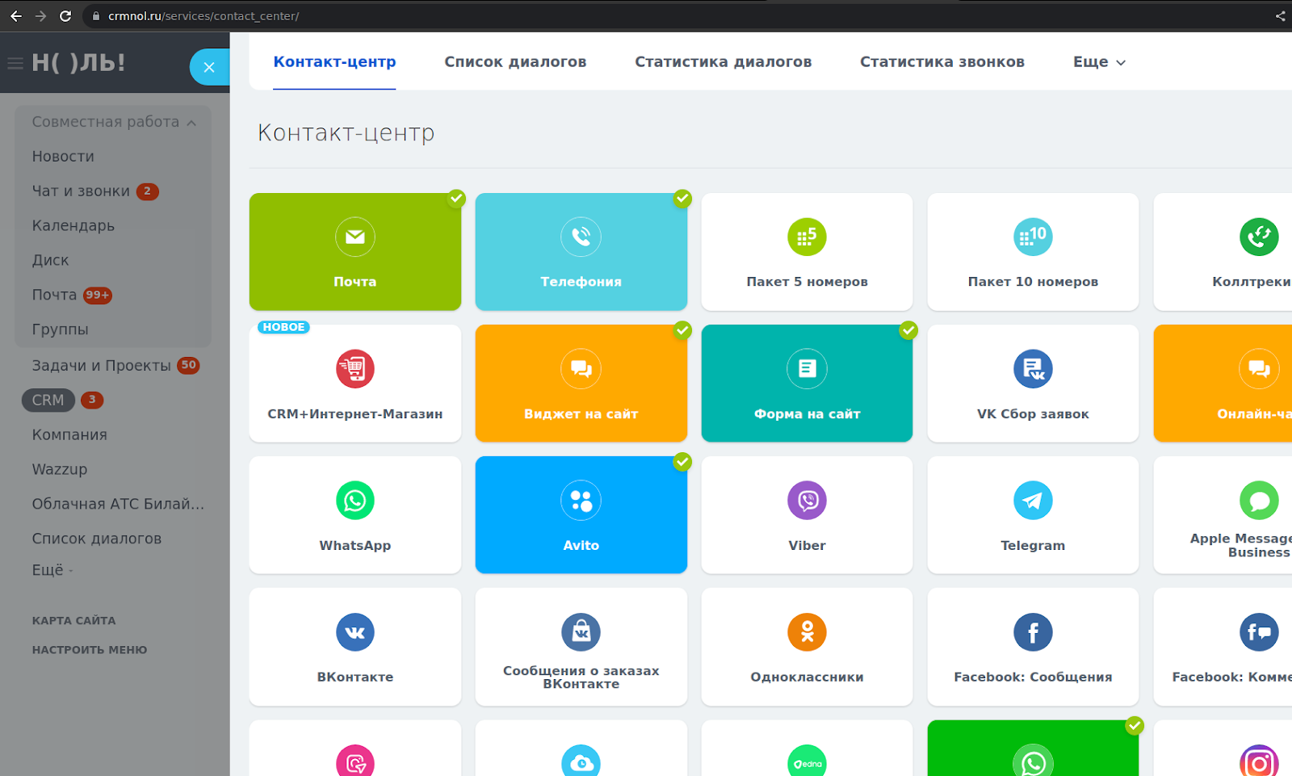Screen dimensions: 1292x776
Task: Click the green checkmark on the Почта tile
Action: click(457, 198)
